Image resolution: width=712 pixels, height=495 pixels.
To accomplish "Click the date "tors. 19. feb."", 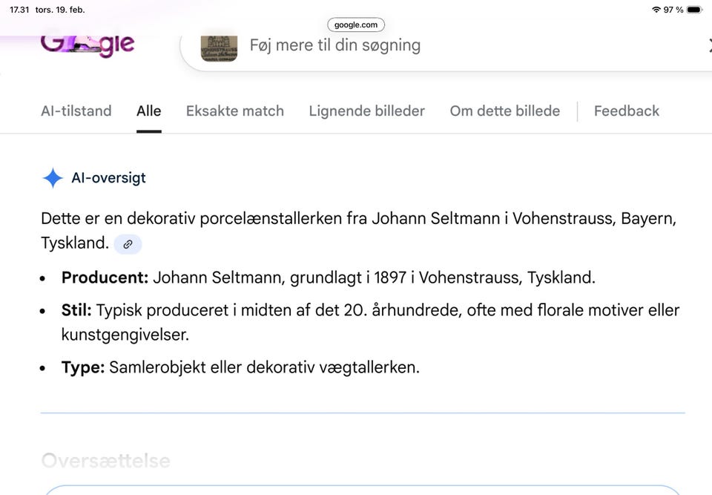I will 59,10.
